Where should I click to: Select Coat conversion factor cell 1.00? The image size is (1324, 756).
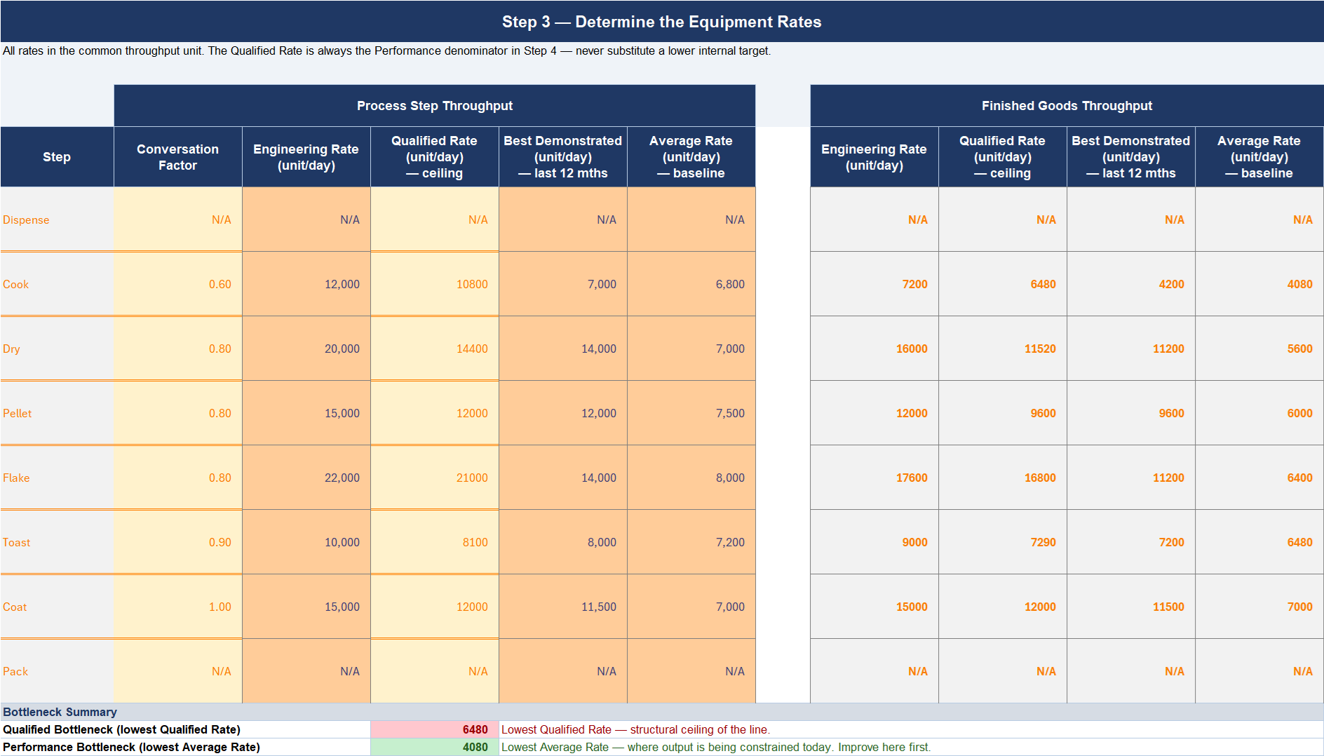[178, 607]
